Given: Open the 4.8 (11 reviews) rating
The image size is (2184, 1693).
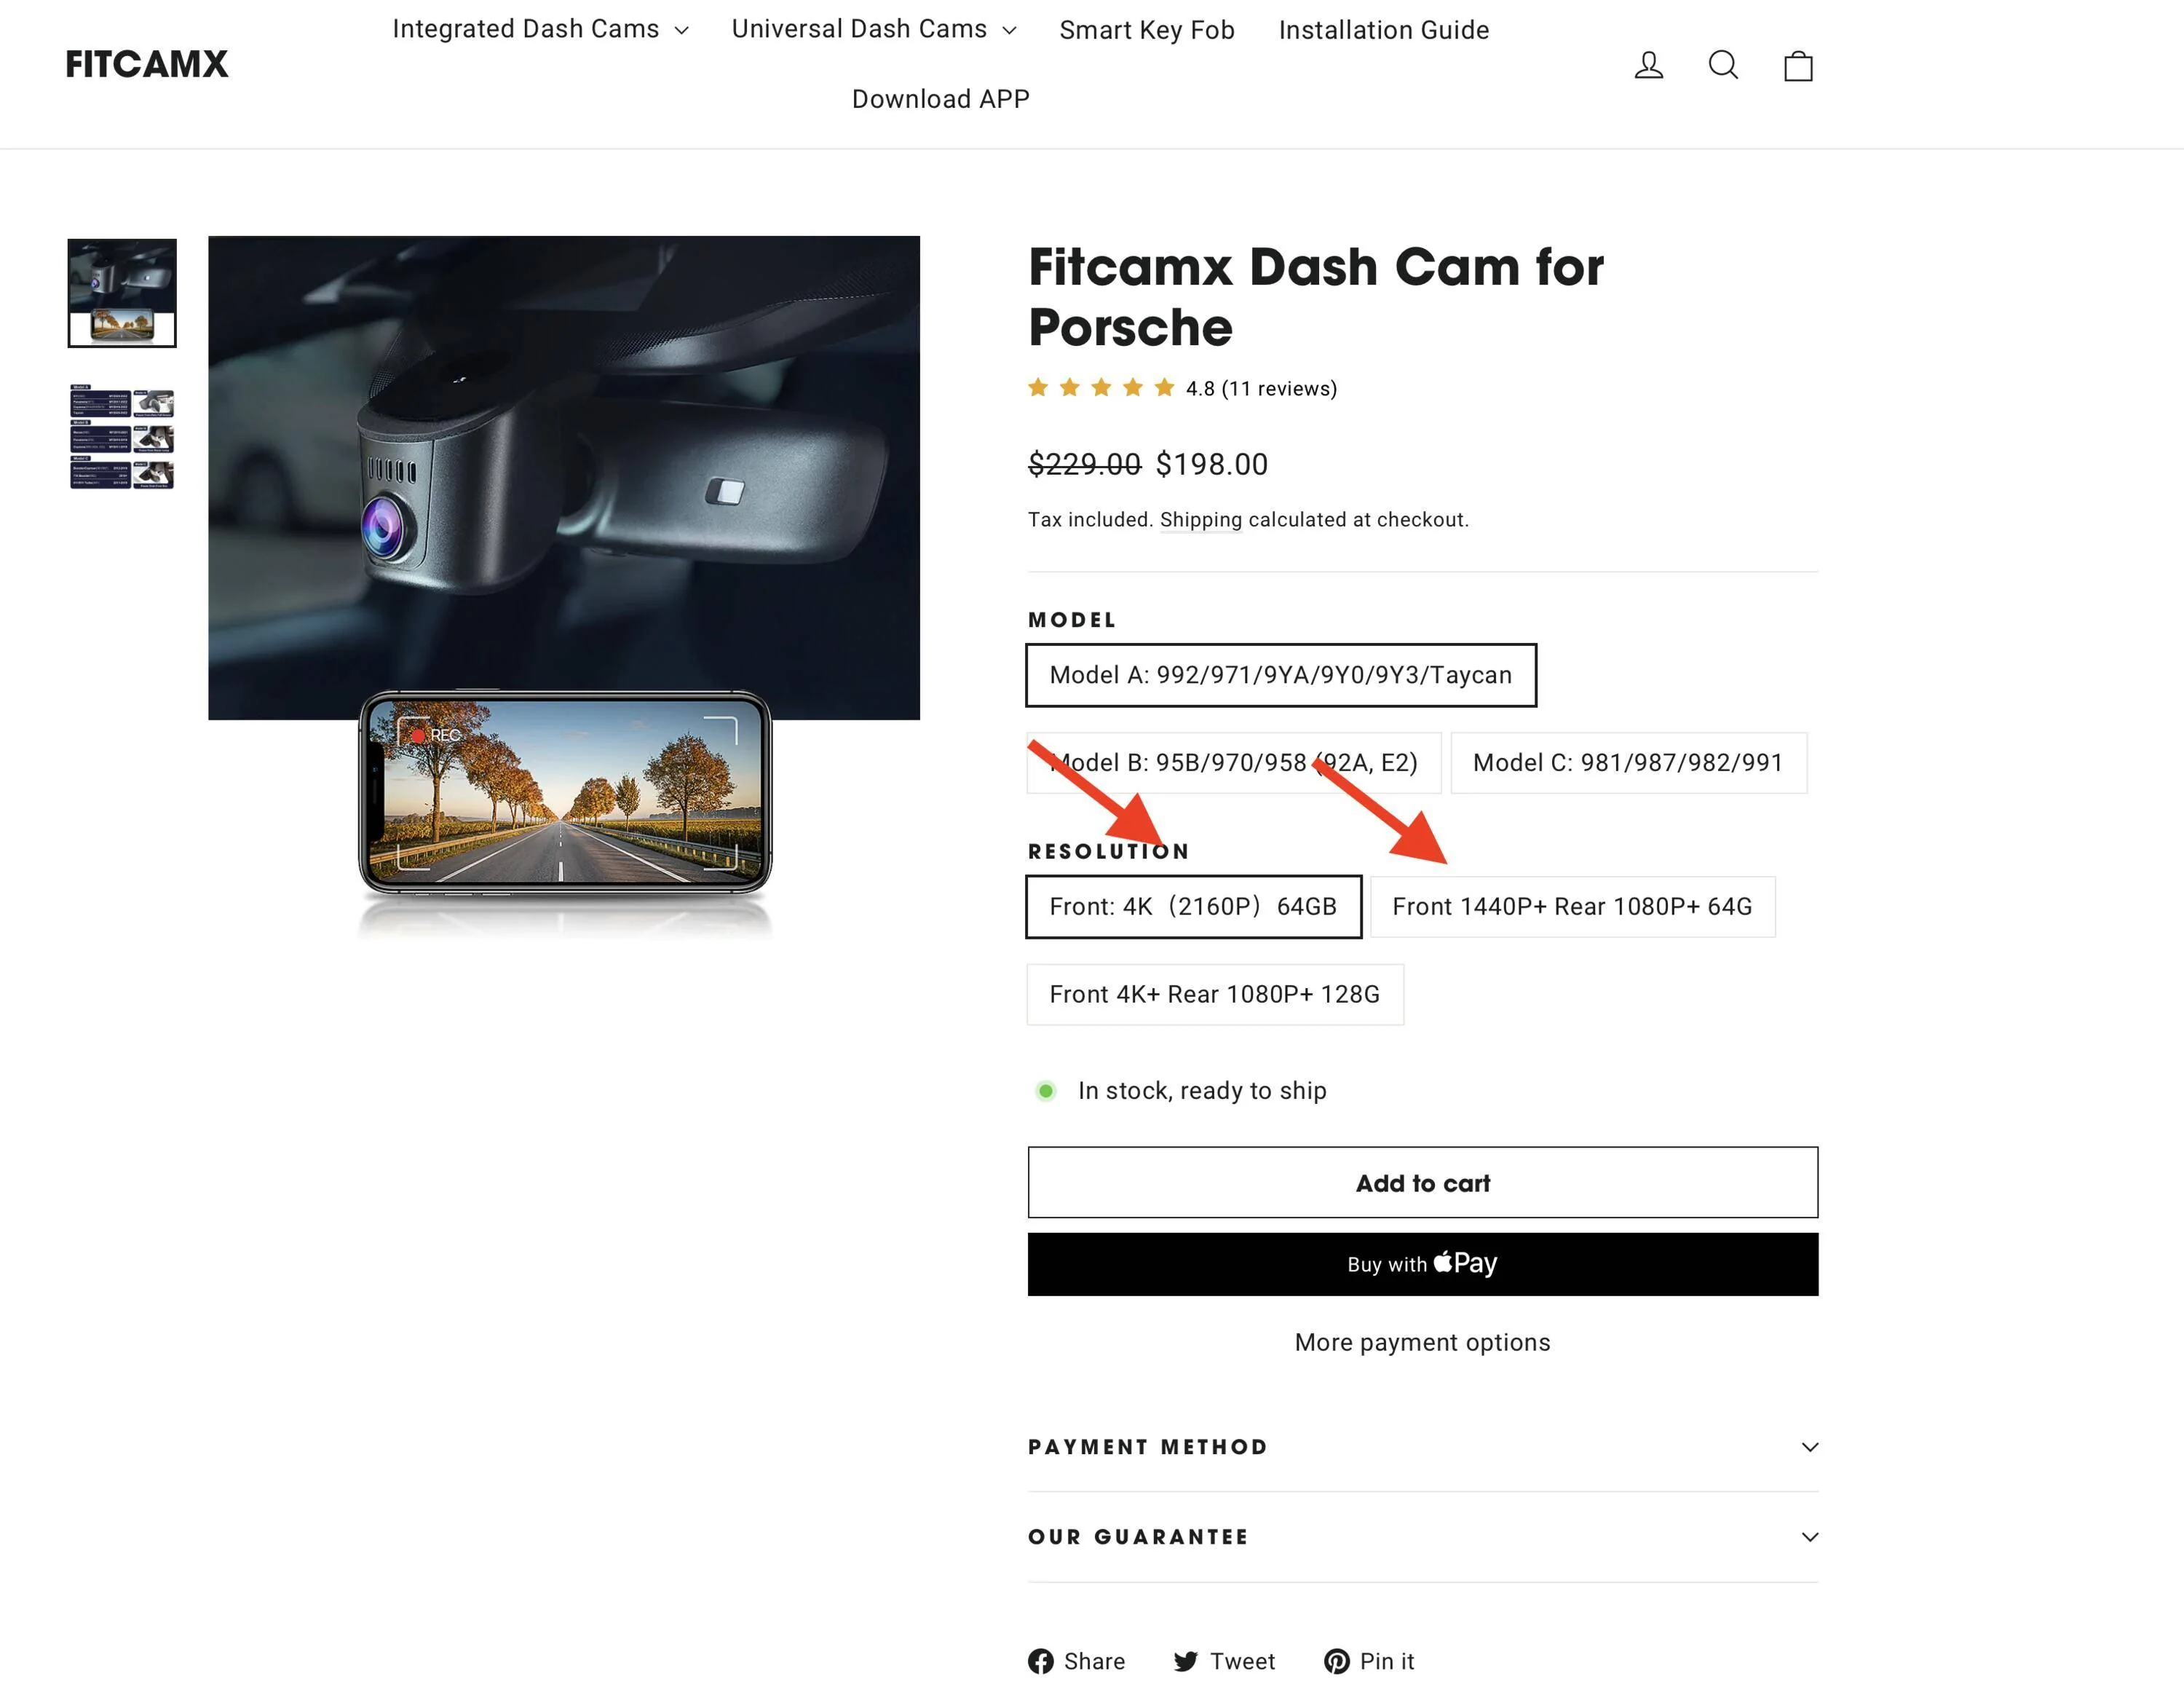Looking at the screenshot, I should 1182,388.
